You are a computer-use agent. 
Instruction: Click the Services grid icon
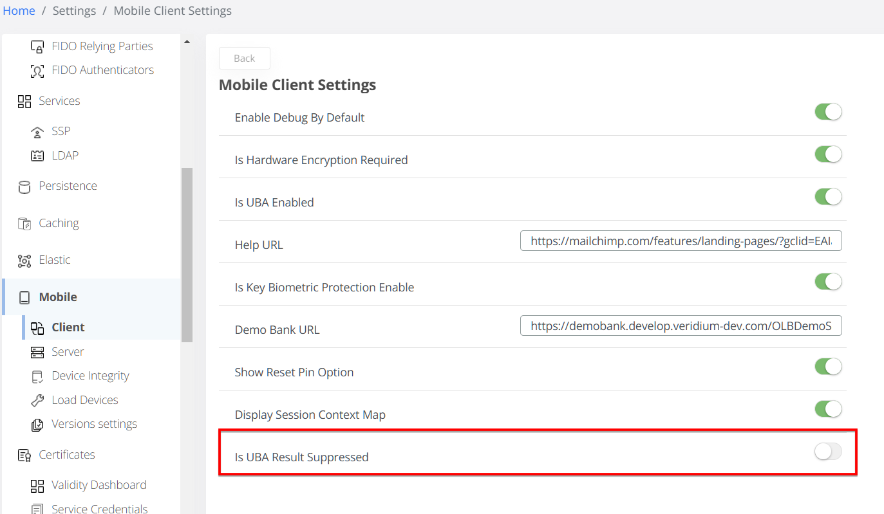(24, 102)
